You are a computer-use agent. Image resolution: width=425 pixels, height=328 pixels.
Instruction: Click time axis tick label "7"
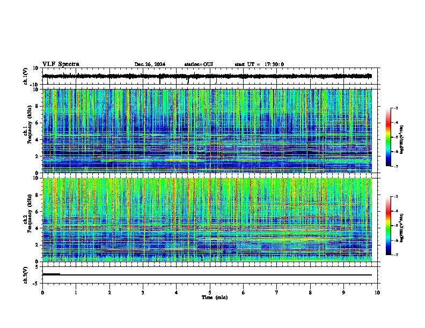(277, 293)
